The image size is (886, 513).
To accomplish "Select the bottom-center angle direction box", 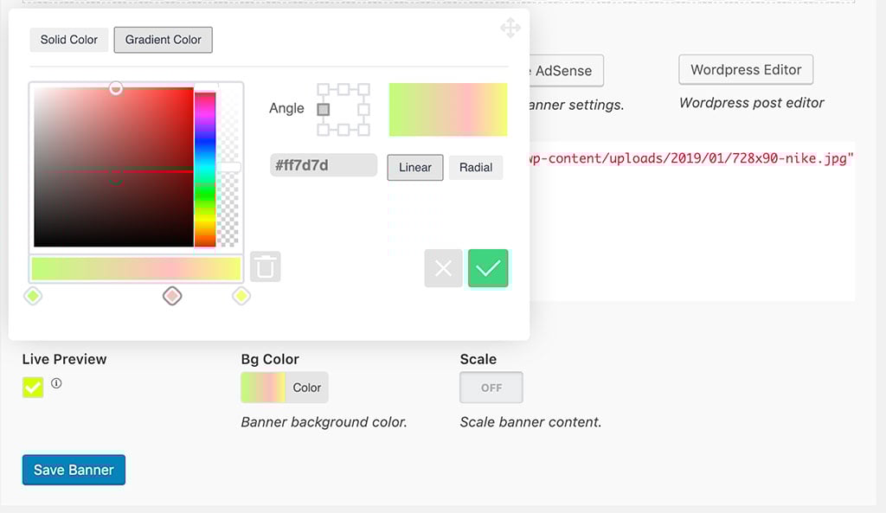I will tap(343, 130).
